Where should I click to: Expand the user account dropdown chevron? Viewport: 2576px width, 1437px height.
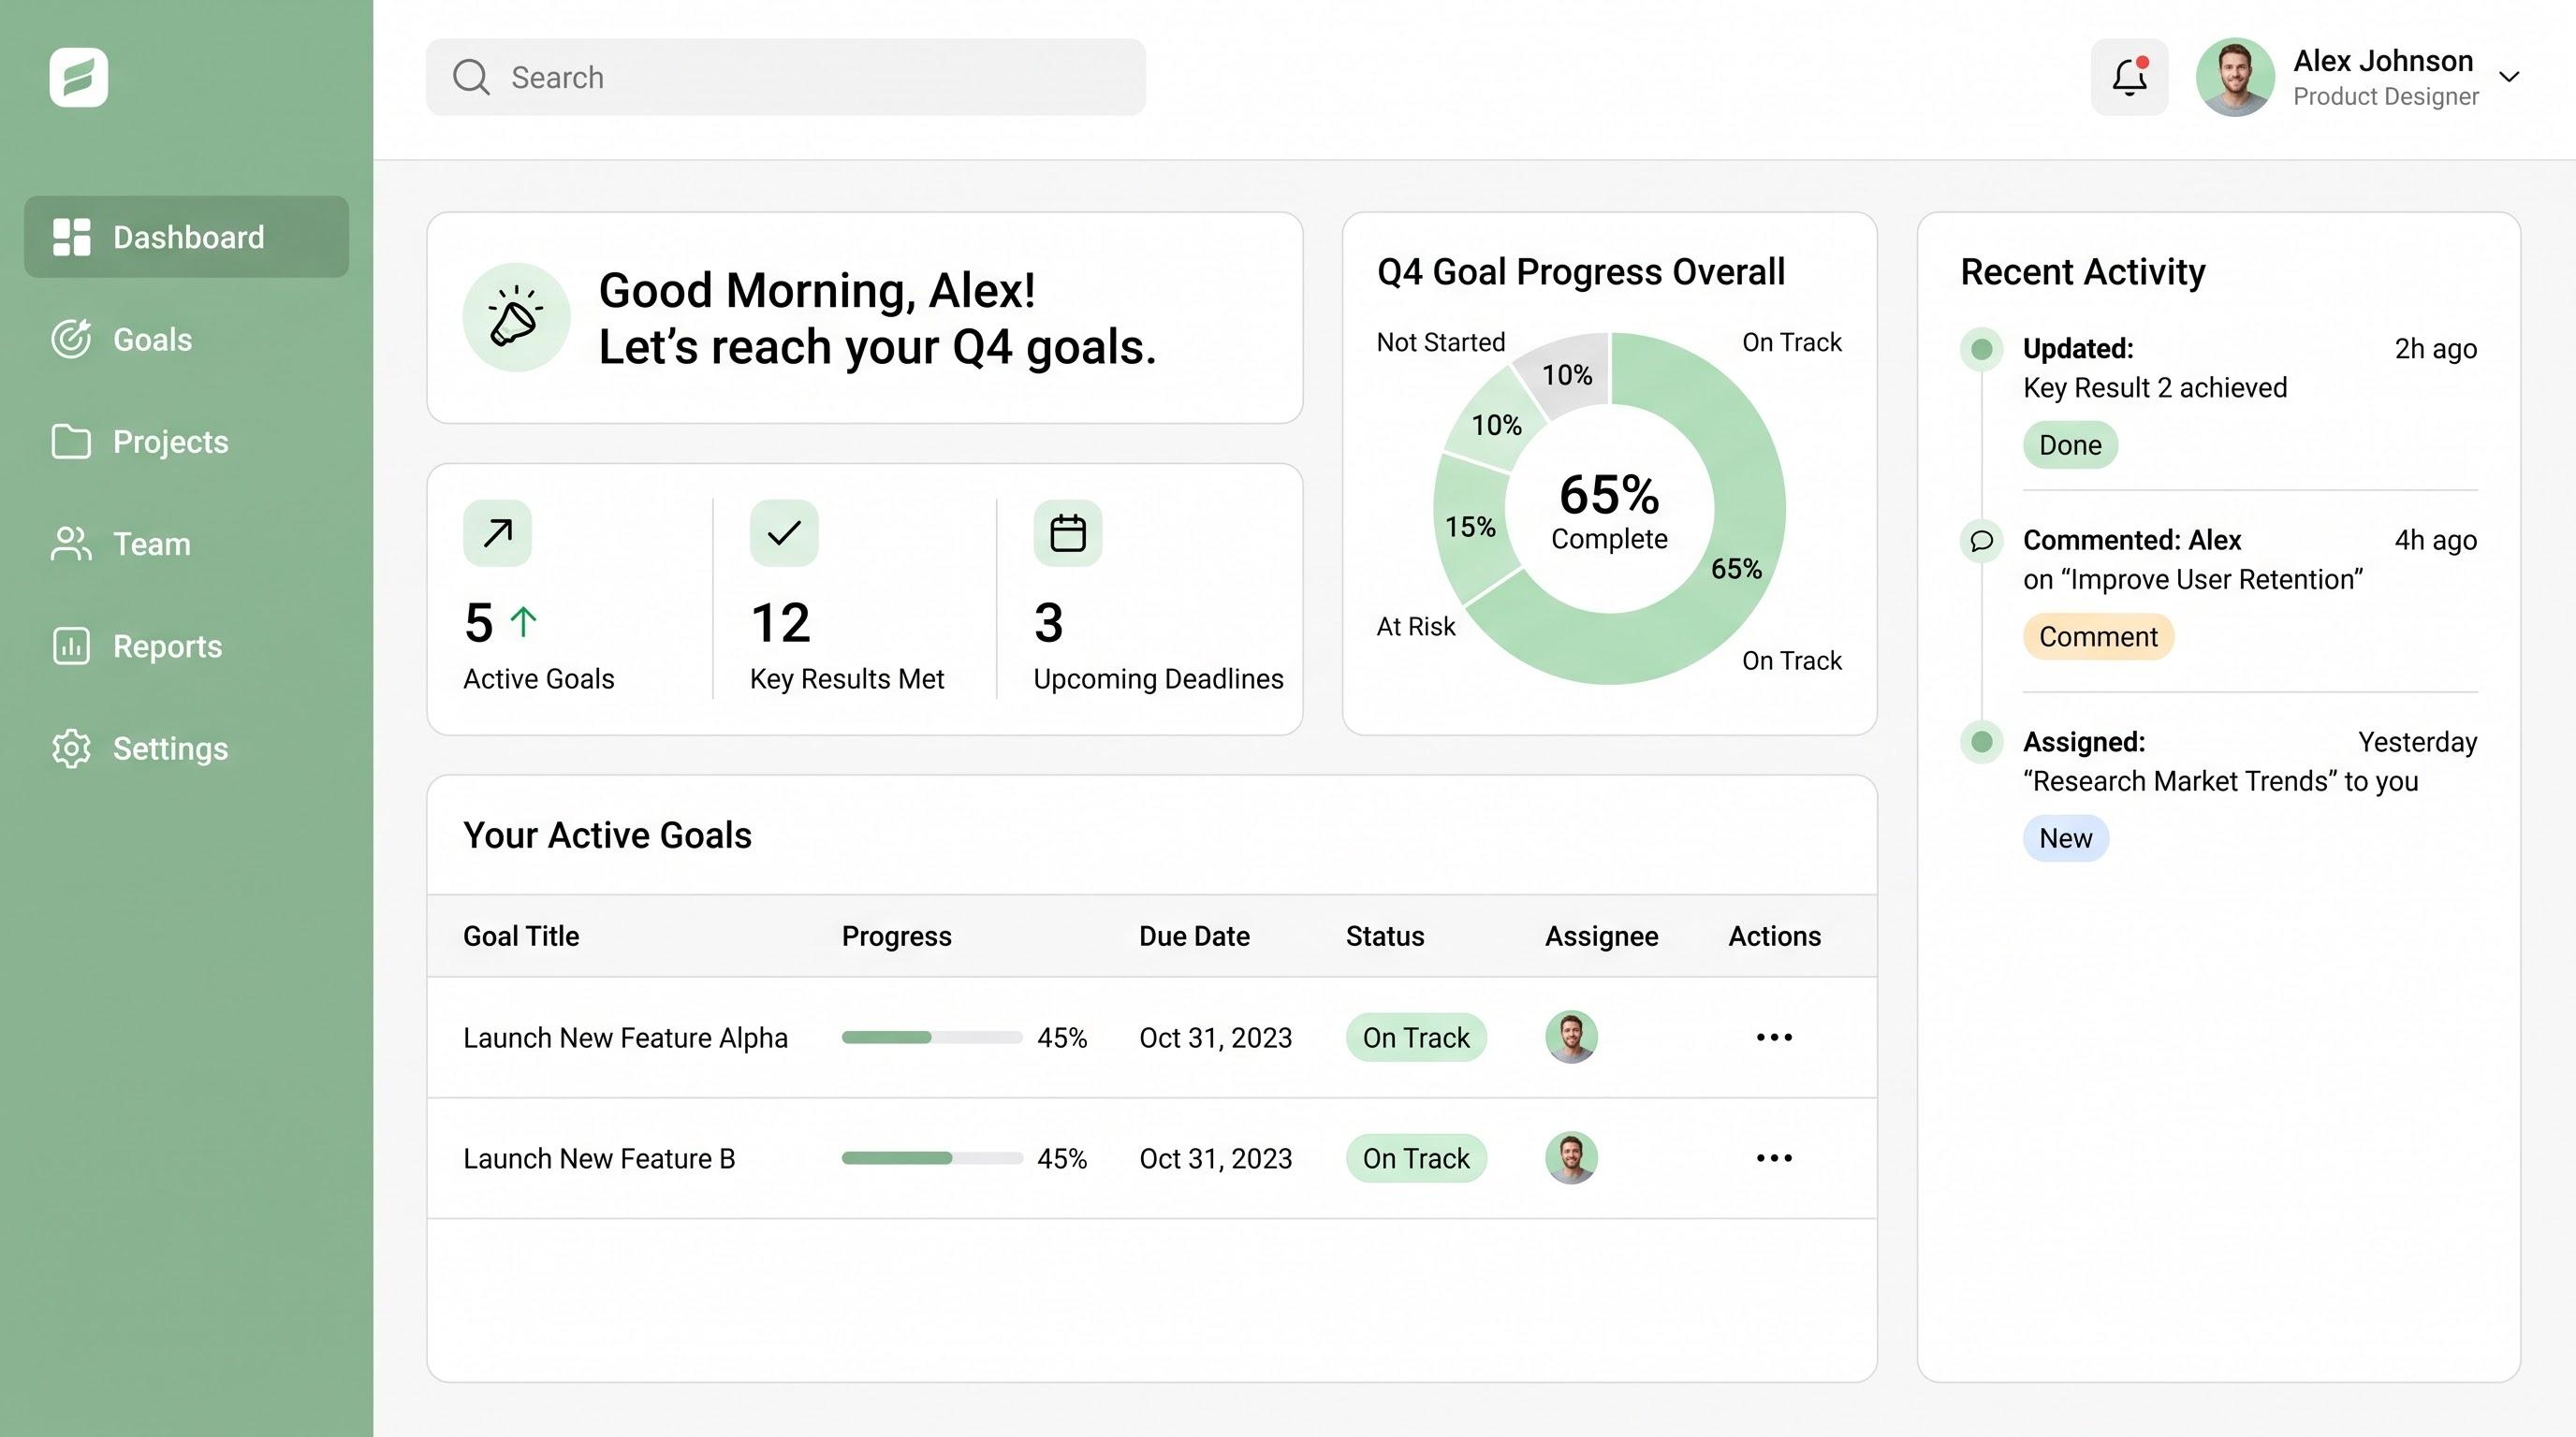[x=2509, y=77]
